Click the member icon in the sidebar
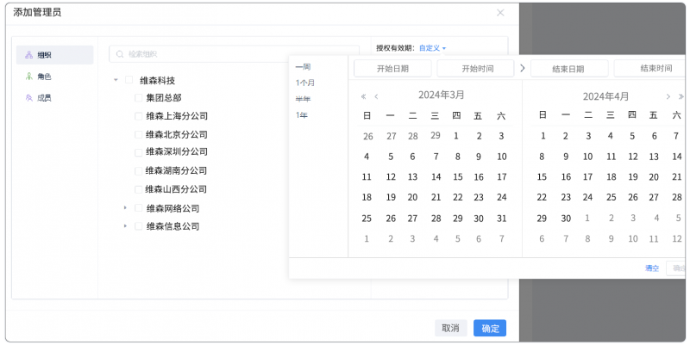The image size is (690, 345). 28,98
